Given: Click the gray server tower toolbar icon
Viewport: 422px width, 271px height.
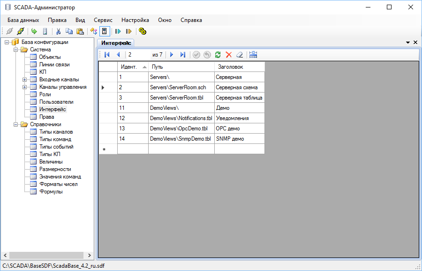Looking at the screenshot, I should click(45, 31).
